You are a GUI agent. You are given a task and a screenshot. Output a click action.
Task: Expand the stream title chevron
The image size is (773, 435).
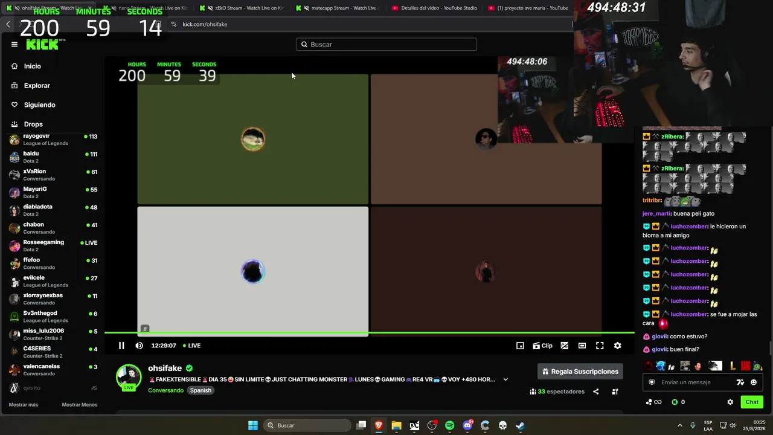pos(505,379)
